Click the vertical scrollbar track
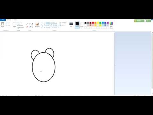 click(x=152, y=63)
